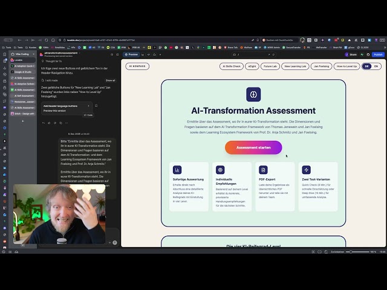Click the Individuelle Empfehlungen icon

pyautogui.click(x=220, y=170)
